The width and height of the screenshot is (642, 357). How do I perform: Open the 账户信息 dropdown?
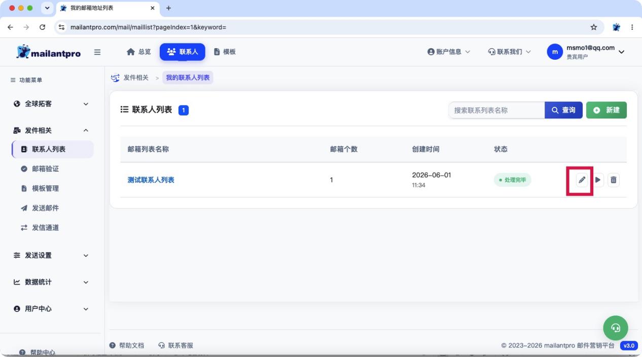pos(449,52)
